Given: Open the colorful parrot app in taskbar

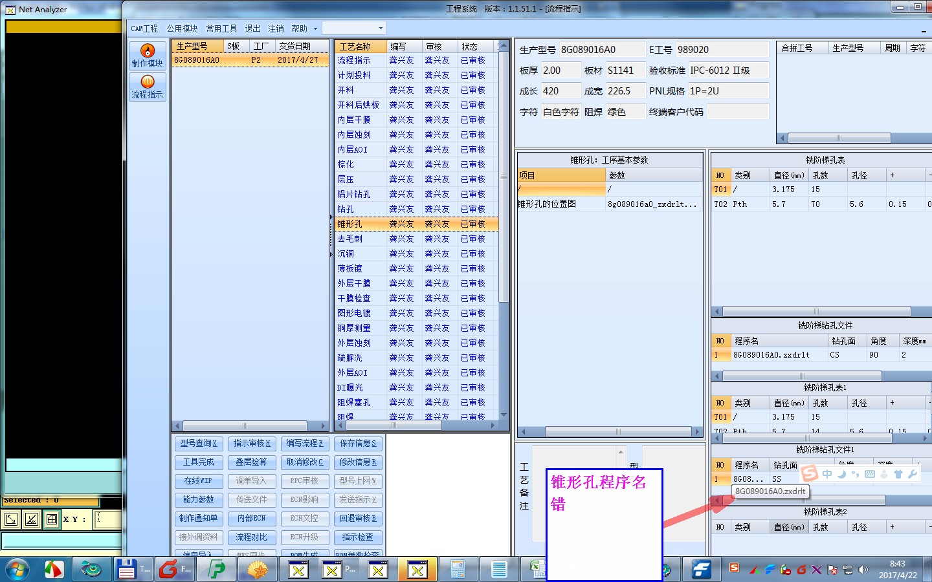Looking at the screenshot, I should point(54,570).
